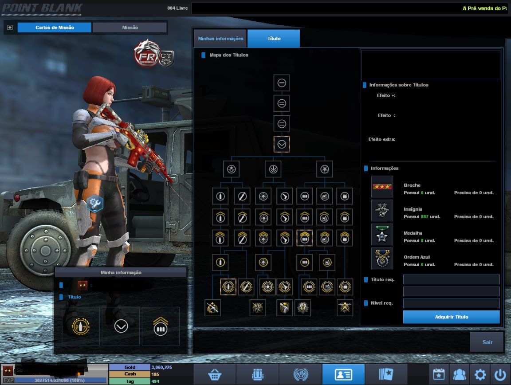Click the Gold amount 3,060,225
This screenshot has width=511, height=385.
click(161, 367)
